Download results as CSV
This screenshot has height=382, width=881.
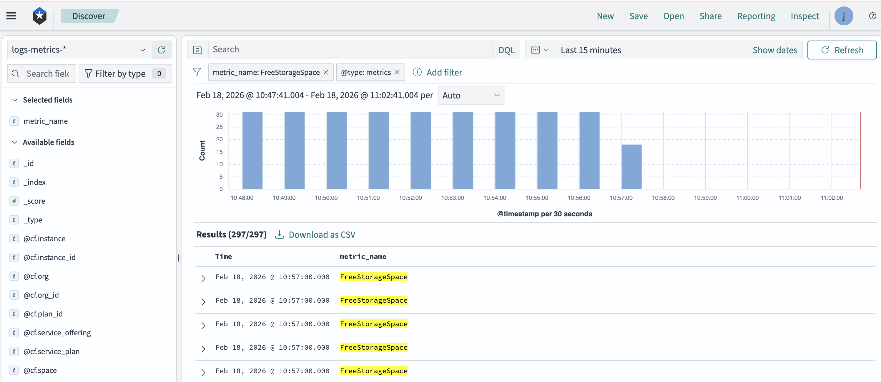coord(322,234)
